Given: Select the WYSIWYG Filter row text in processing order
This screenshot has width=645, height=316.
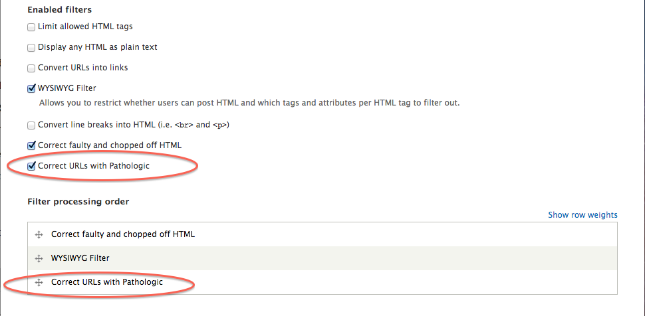Looking at the screenshot, I should [x=80, y=258].
